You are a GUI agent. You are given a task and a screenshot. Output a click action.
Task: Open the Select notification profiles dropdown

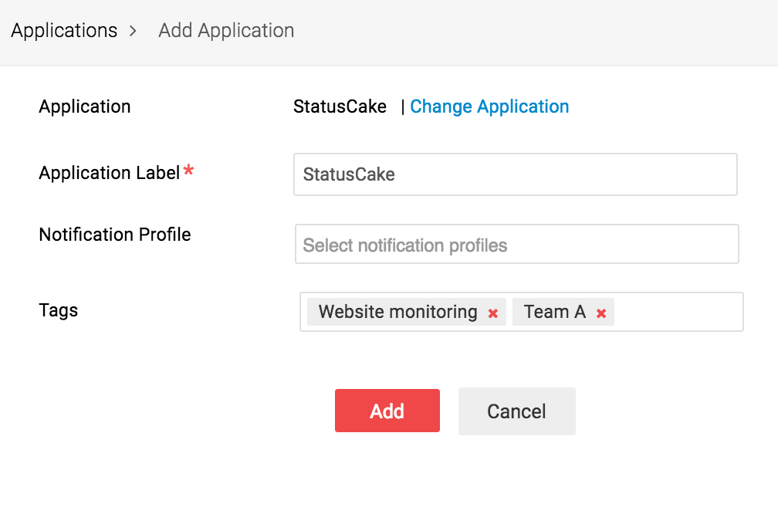tap(516, 244)
